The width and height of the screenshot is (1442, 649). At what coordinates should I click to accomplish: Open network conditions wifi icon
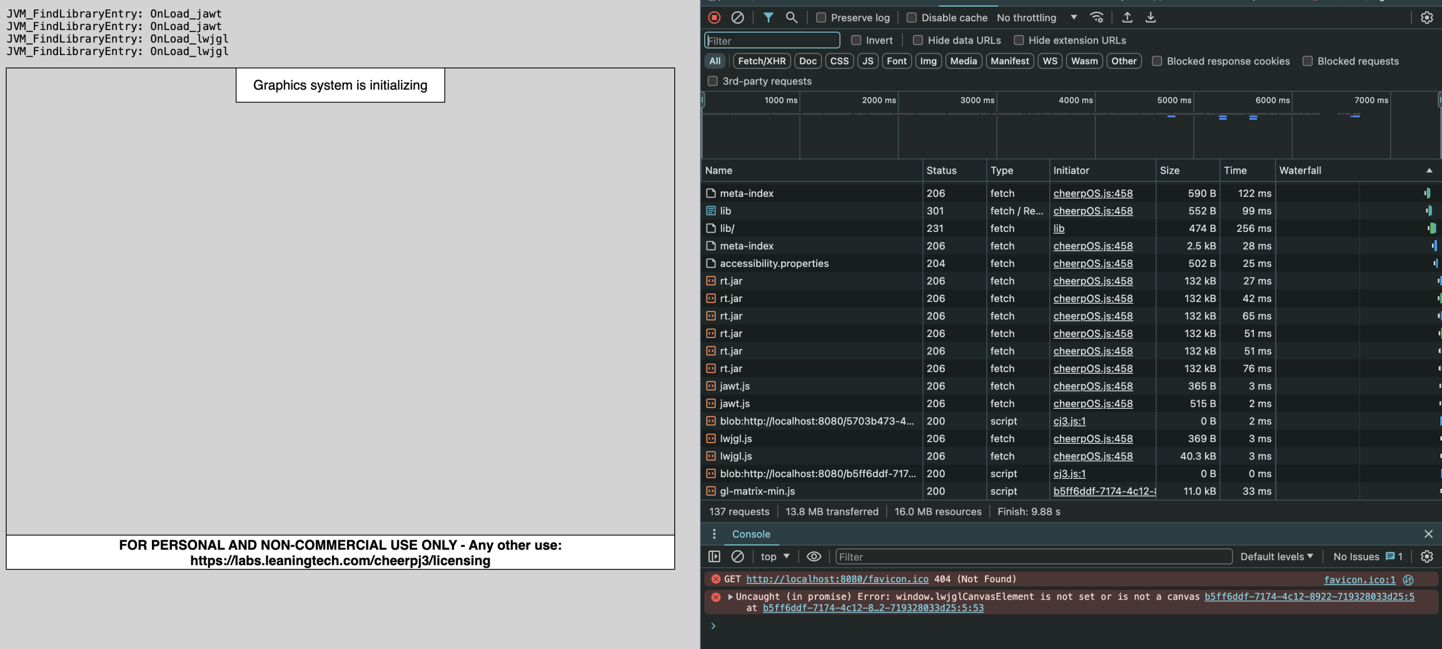click(x=1097, y=17)
